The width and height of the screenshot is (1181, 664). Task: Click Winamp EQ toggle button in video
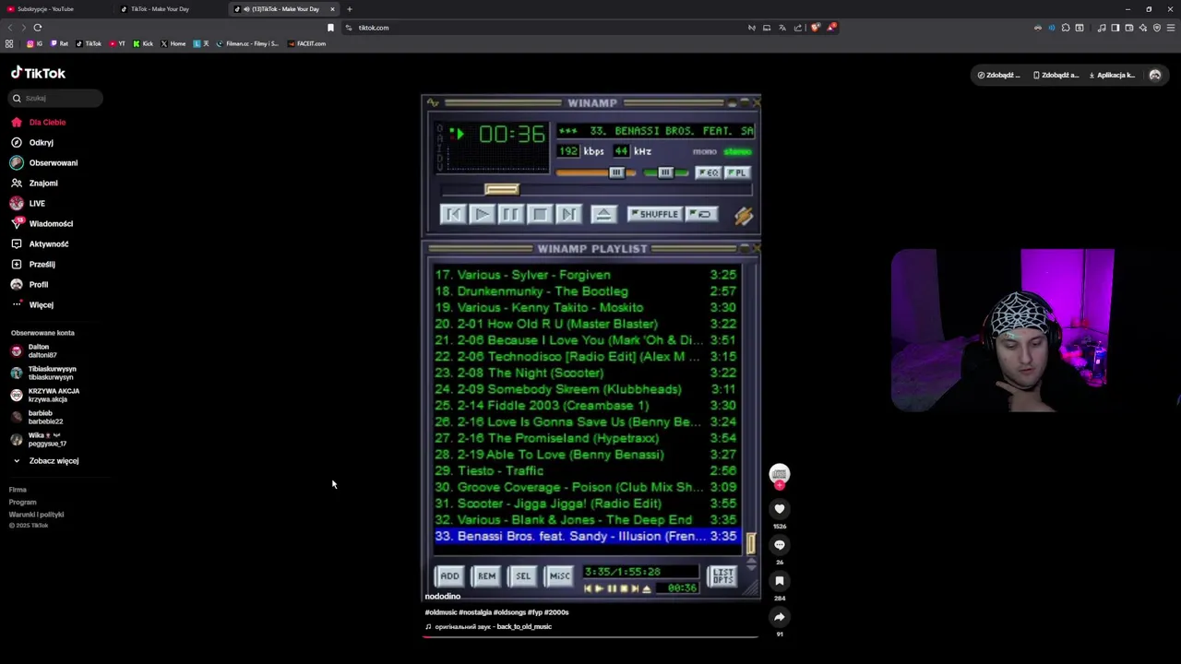[708, 172]
